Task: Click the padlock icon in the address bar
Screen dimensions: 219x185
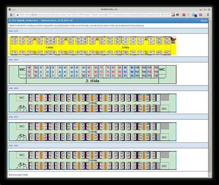Action: [18, 15]
